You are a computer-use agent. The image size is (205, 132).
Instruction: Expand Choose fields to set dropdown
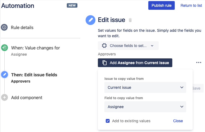[x=128, y=46]
